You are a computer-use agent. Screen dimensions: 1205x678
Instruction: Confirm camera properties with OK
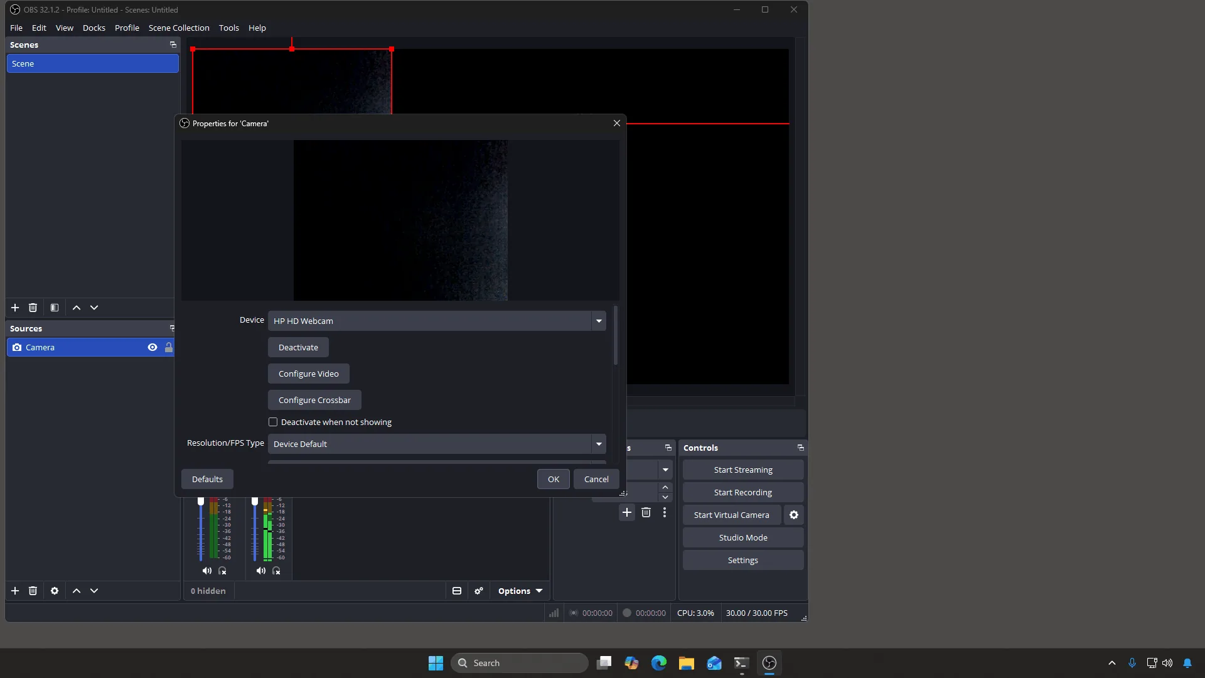554,479
